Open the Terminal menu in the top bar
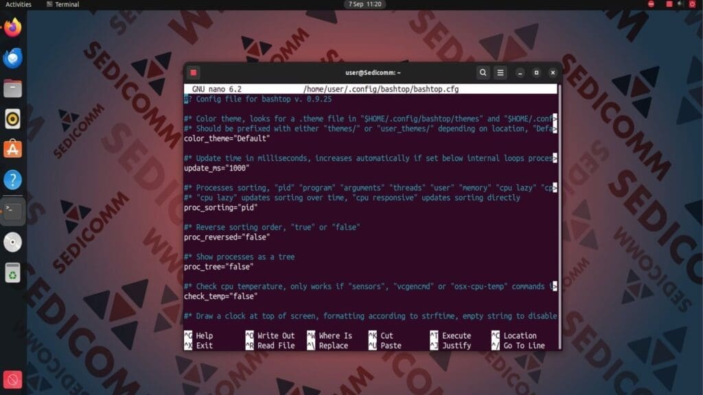The width and height of the screenshot is (703, 395). click(x=65, y=4)
